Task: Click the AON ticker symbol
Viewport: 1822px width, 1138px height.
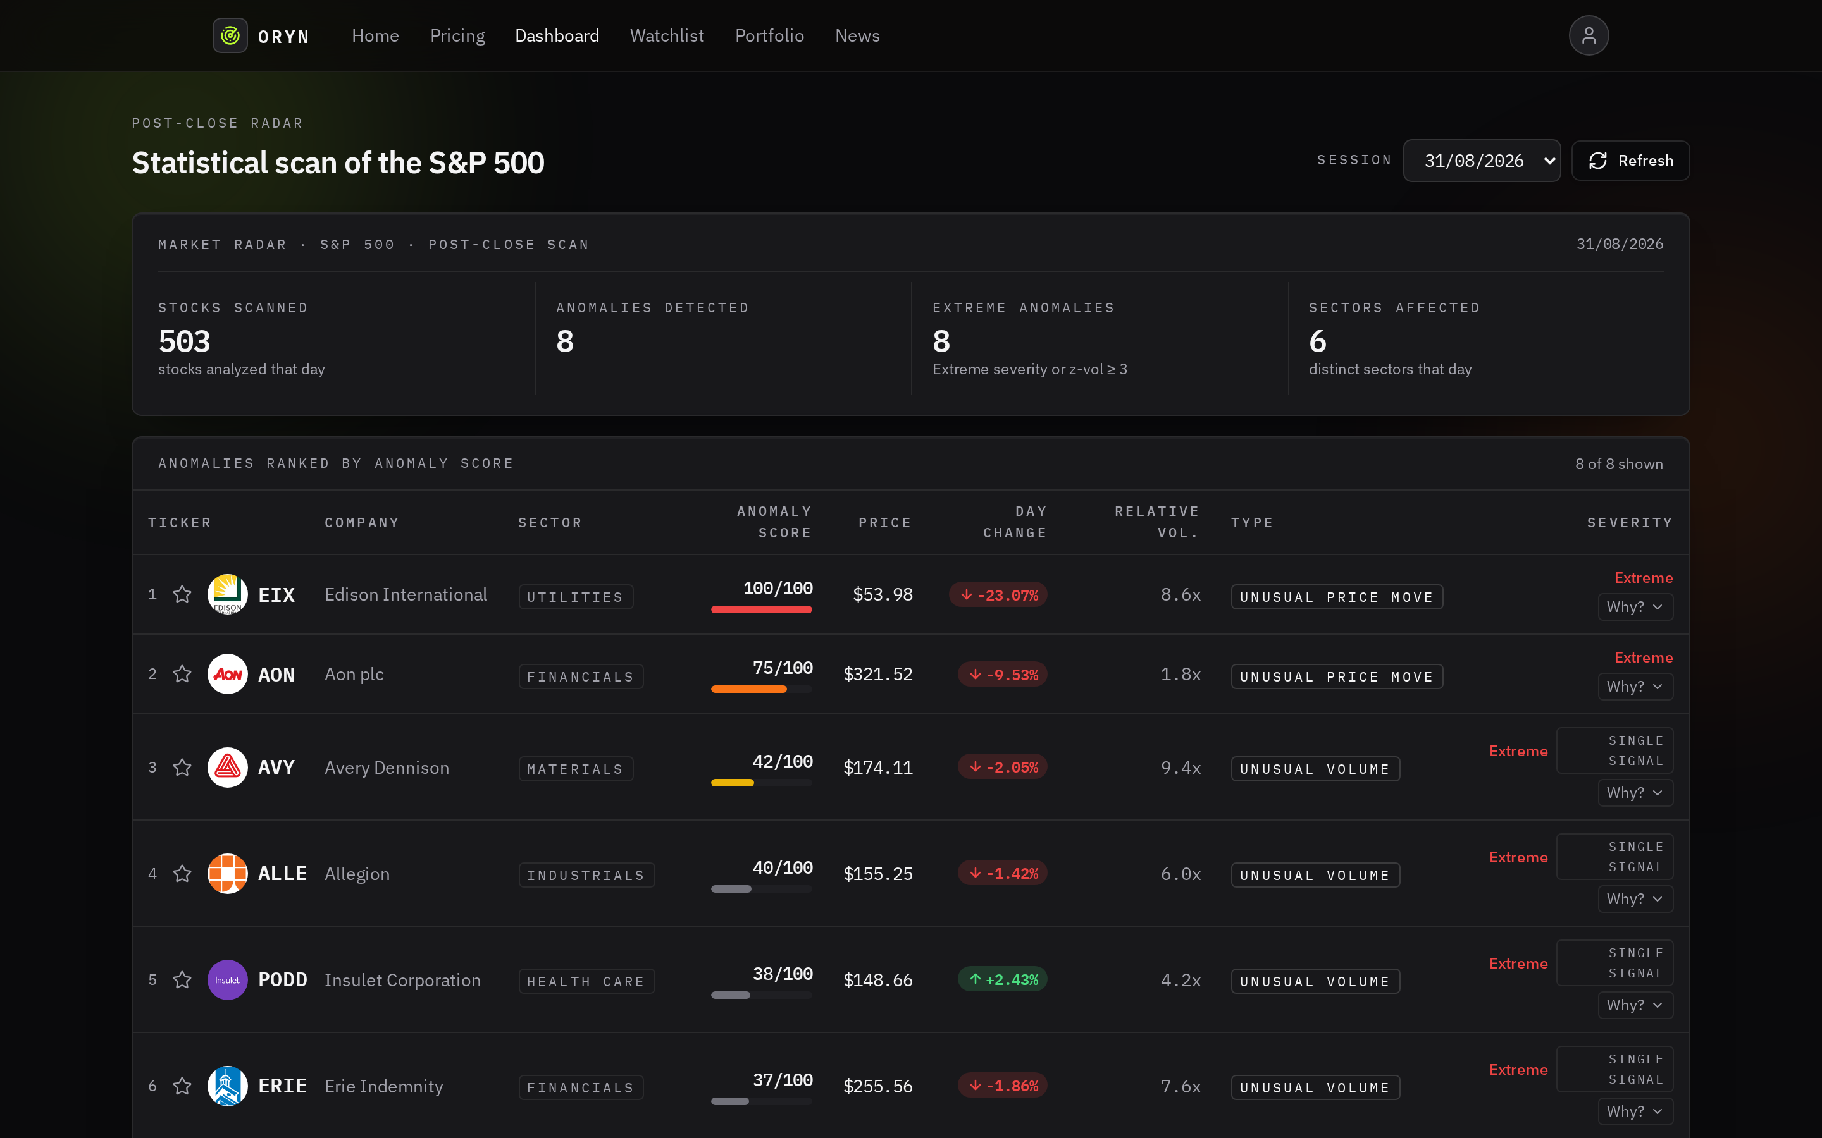Action: [x=276, y=675]
